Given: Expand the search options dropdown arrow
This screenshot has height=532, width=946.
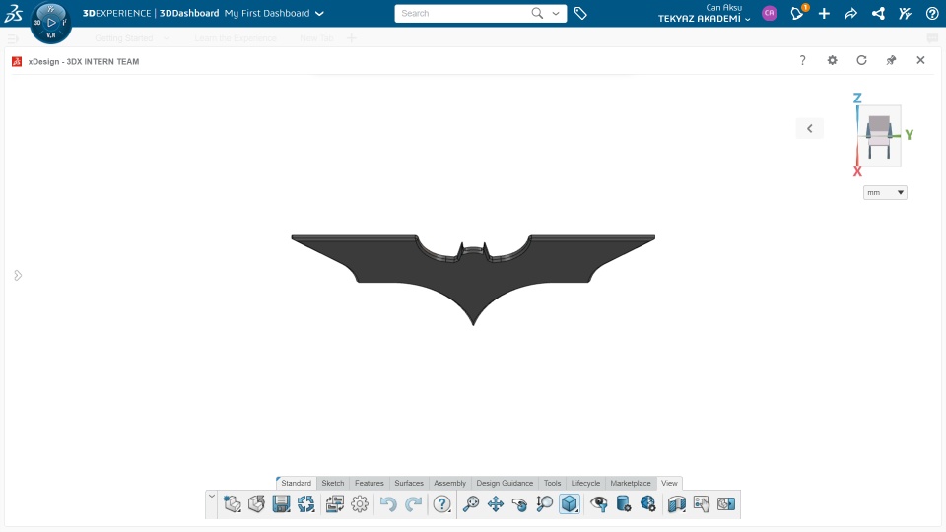Looking at the screenshot, I should pyautogui.click(x=556, y=13).
